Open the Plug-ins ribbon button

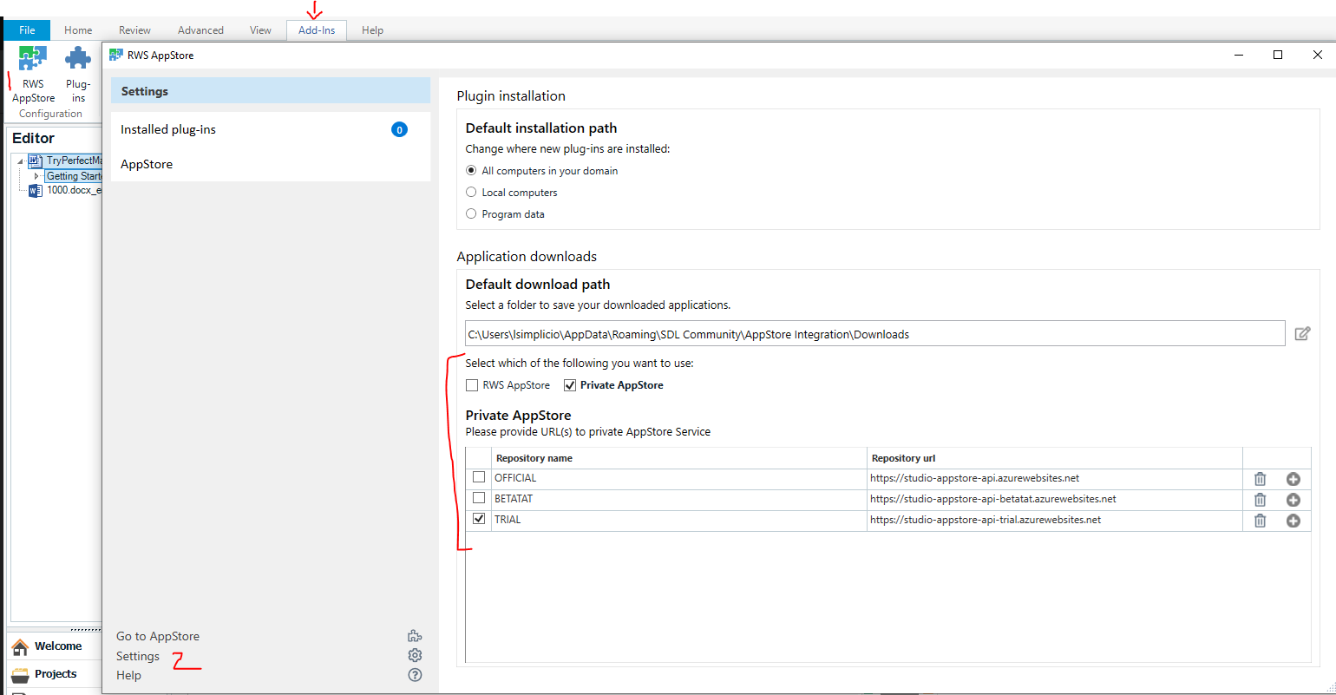pyautogui.click(x=78, y=62)
